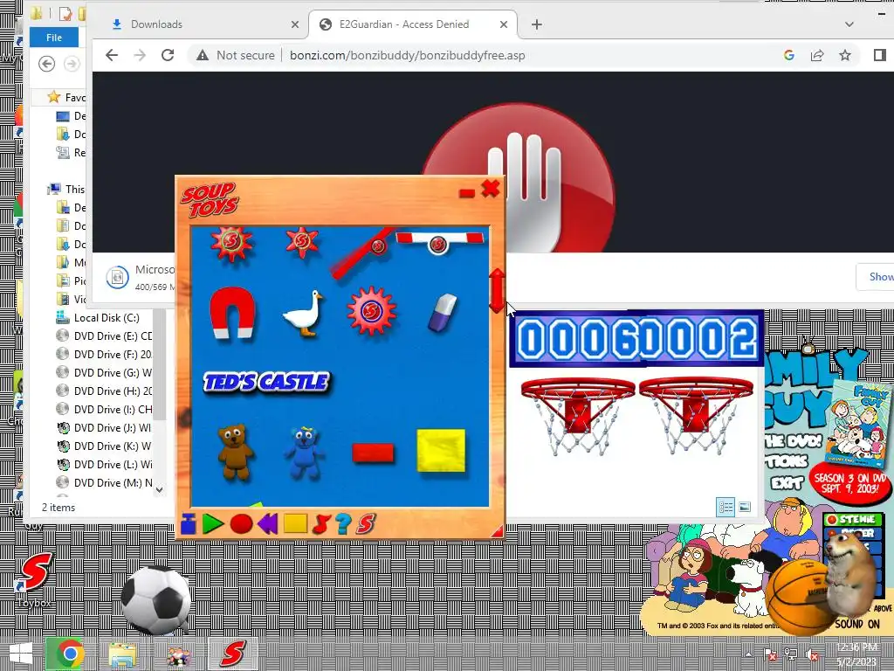
Task: Click the Not secure warning icon
Action: [202, 55]
